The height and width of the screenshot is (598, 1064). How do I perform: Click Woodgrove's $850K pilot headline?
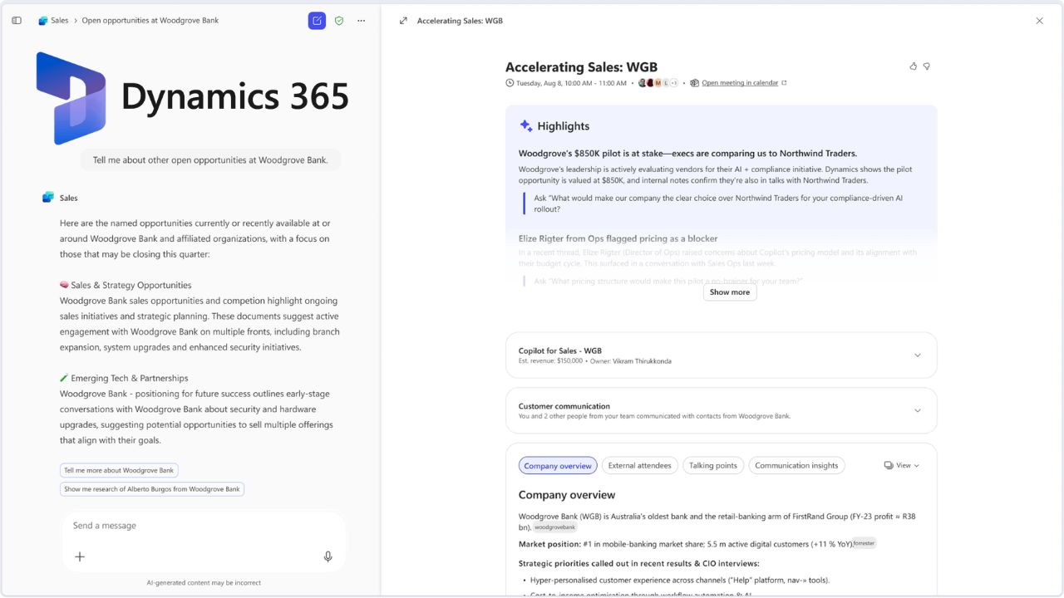pos(687,154)
